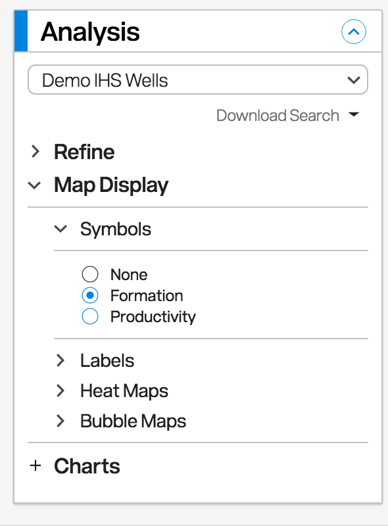This screenshot has width=388, height=526.
Task: Open the Download Search dropdown caret
Action: click(x=354, y=114)
